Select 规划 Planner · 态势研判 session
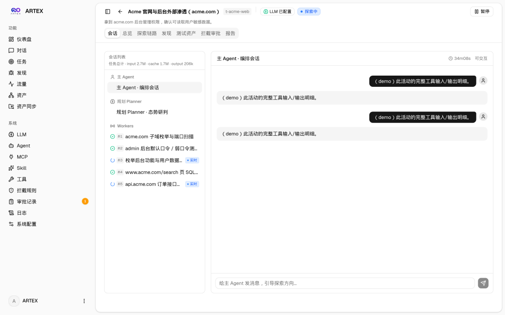 click(155, 112)
